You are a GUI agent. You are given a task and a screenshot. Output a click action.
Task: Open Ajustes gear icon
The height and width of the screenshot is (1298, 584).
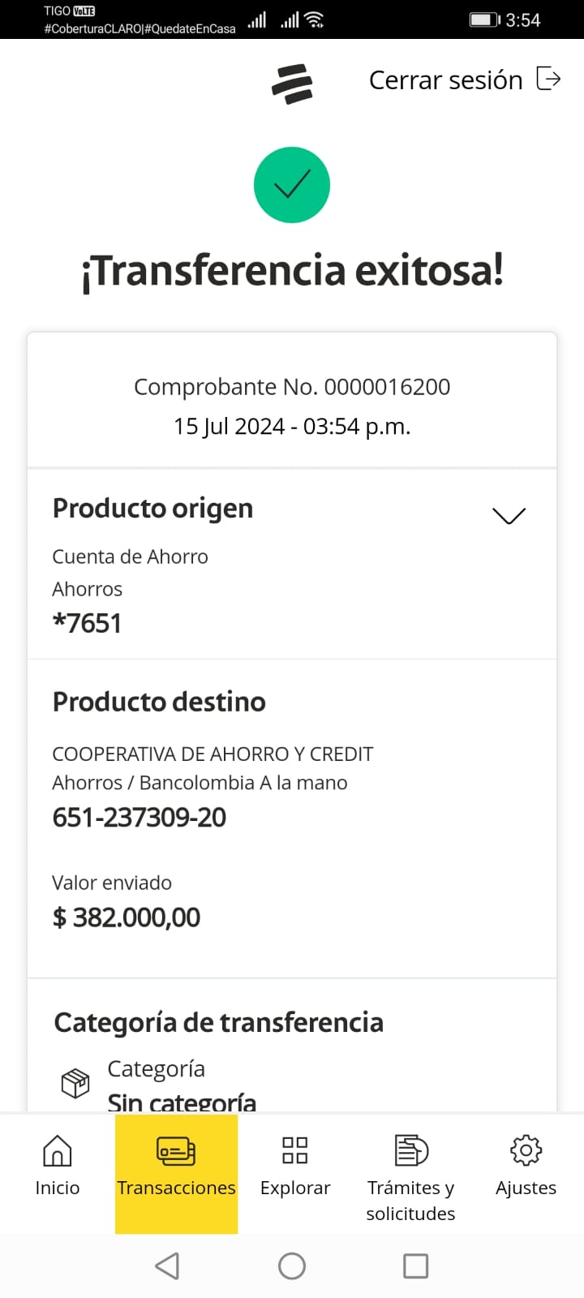pyautogui.click(x=526, y=1150)
